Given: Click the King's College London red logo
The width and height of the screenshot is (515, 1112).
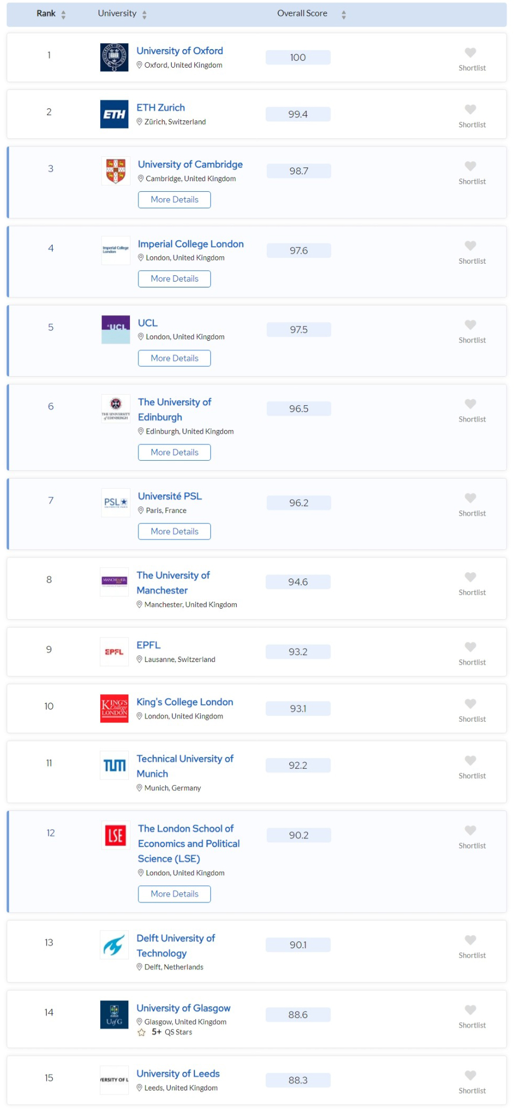Looking at the screenshot, I should pyautogui.click(x=114, y=708).
